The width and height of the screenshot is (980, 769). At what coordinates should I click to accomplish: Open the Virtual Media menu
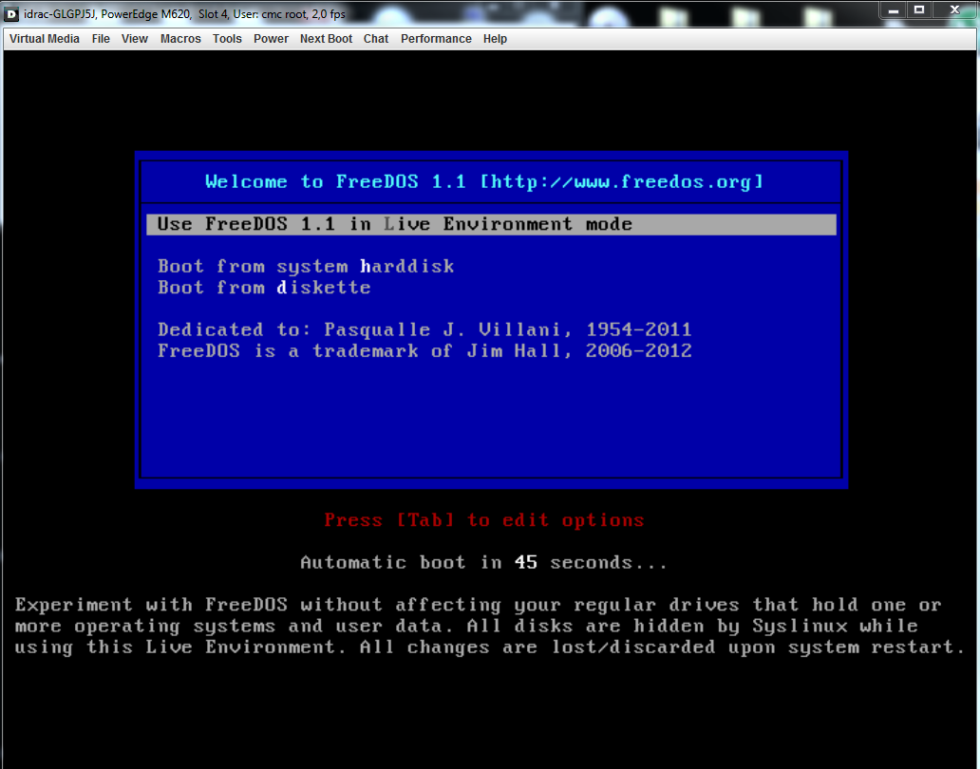45,39
